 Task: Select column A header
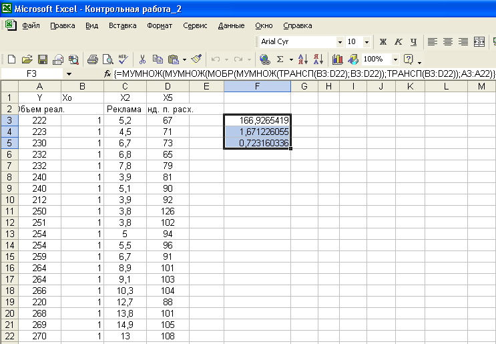click(x=39, y=86)
